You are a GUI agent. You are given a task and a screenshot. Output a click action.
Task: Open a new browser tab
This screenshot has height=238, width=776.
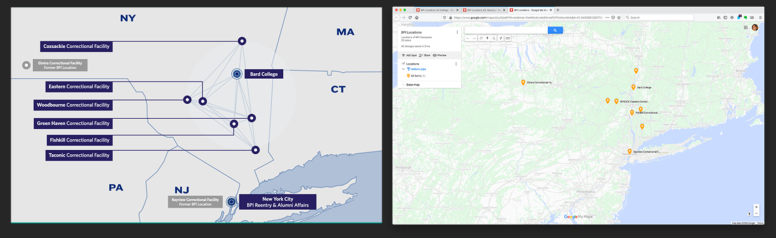(558, 10)
